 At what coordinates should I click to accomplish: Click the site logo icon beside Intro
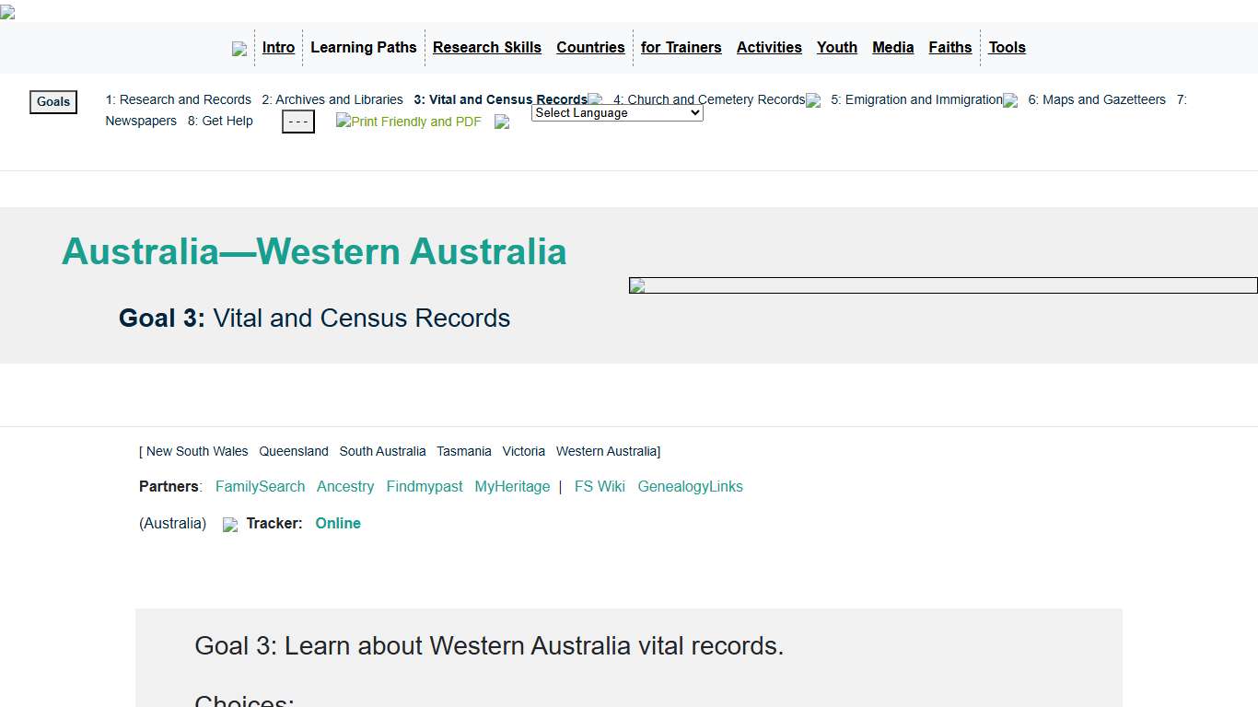click(x=239, y=48)
